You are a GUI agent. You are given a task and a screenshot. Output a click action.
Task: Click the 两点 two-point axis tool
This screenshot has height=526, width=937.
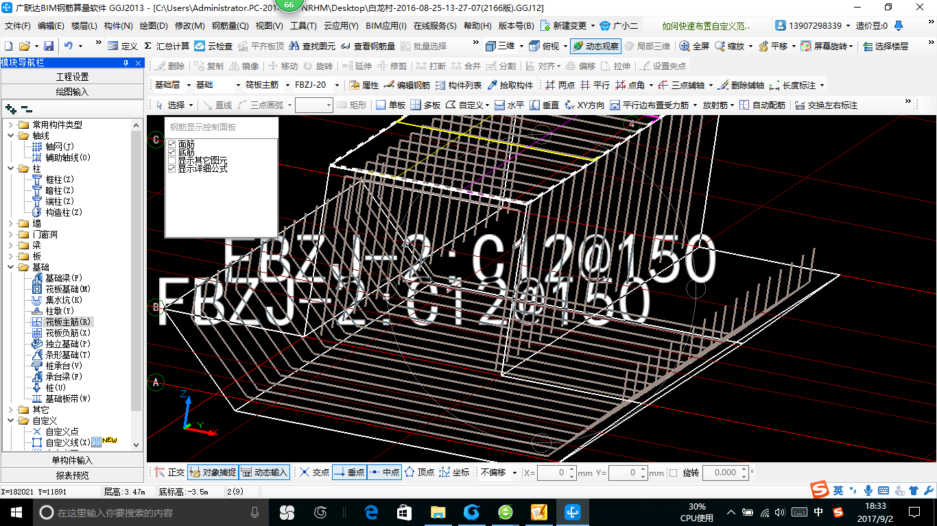(560, 86)
